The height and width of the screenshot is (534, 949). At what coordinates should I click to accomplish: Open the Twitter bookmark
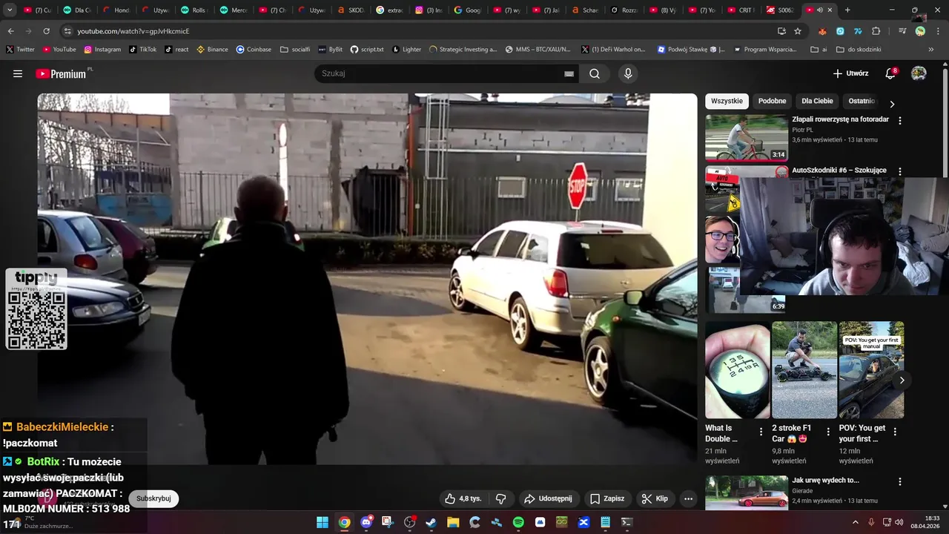20,50
